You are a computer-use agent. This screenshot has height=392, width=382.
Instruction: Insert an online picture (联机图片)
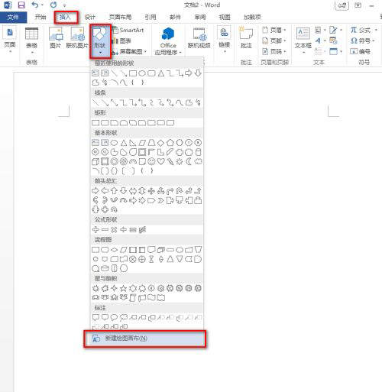point(77,37)
